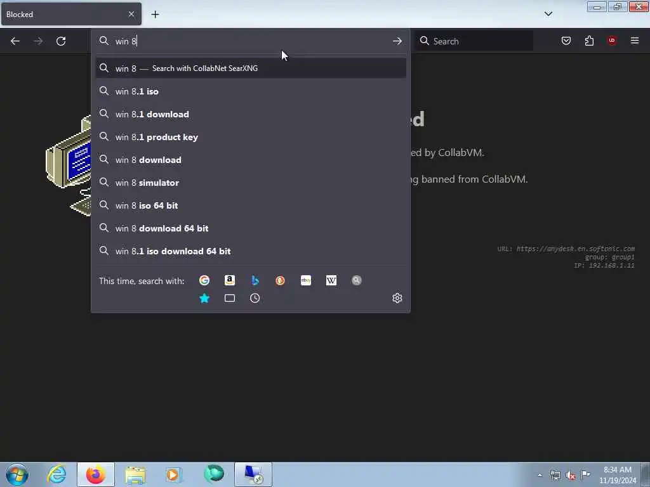Choose suggestion win 8 iso 64 bit
This screenshot has width=650, height=487.
pyautogui.click(x=250, y=205)
